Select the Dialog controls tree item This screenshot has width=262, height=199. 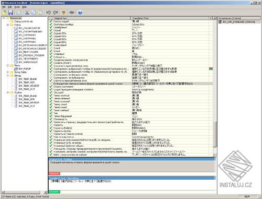23,21
